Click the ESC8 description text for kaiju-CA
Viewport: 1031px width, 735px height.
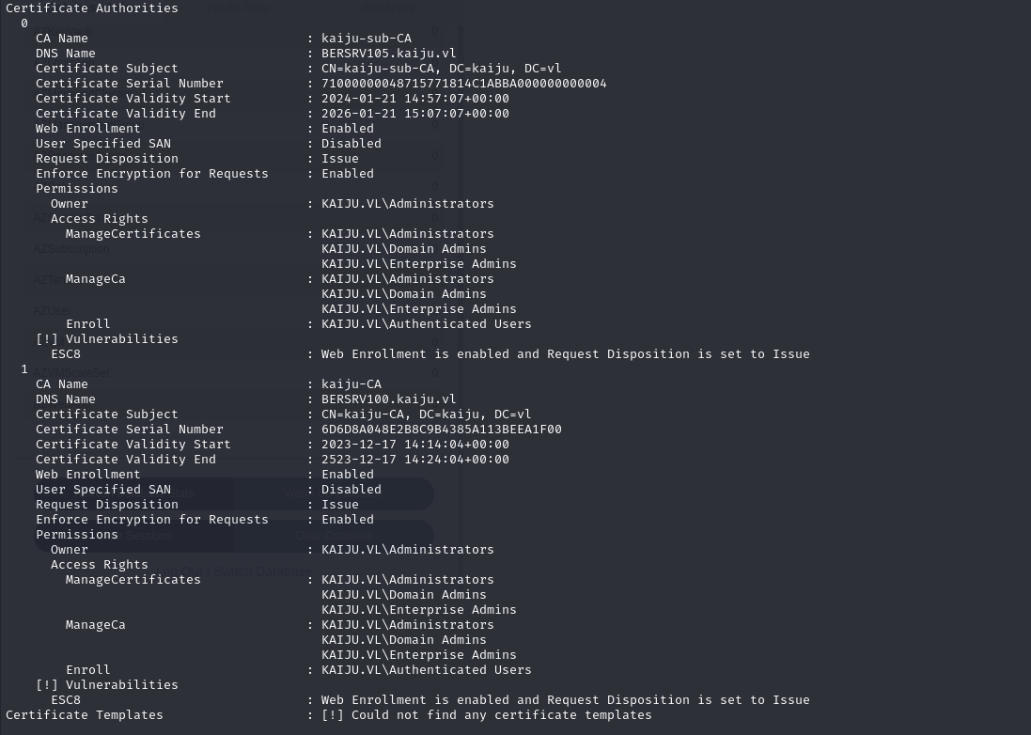click(x=565, y=700)
